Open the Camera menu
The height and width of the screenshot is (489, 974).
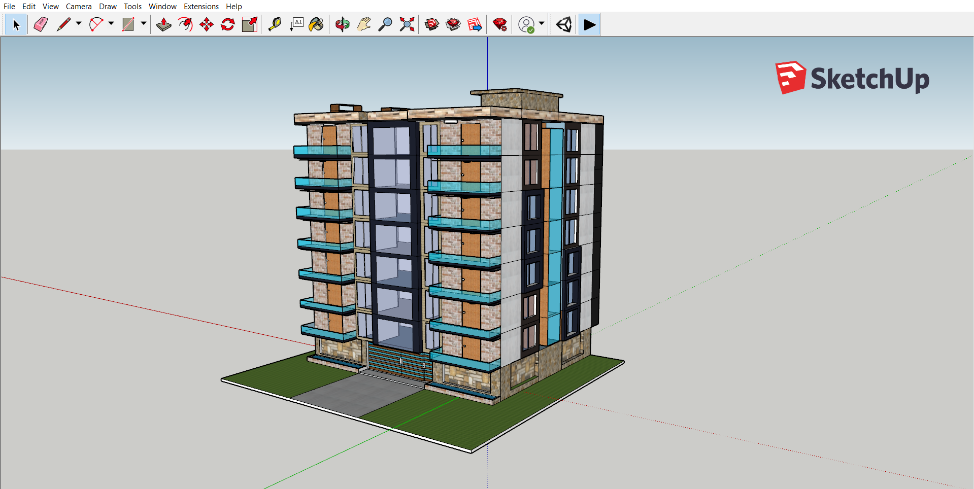pyautogui.click(x=79, y=6)
